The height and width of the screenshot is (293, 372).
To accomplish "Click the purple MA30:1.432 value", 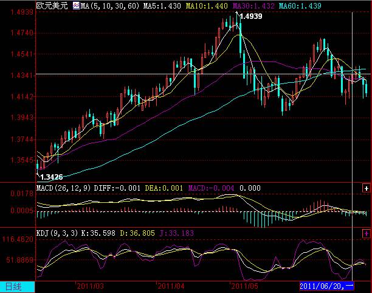I will [253, 5].
